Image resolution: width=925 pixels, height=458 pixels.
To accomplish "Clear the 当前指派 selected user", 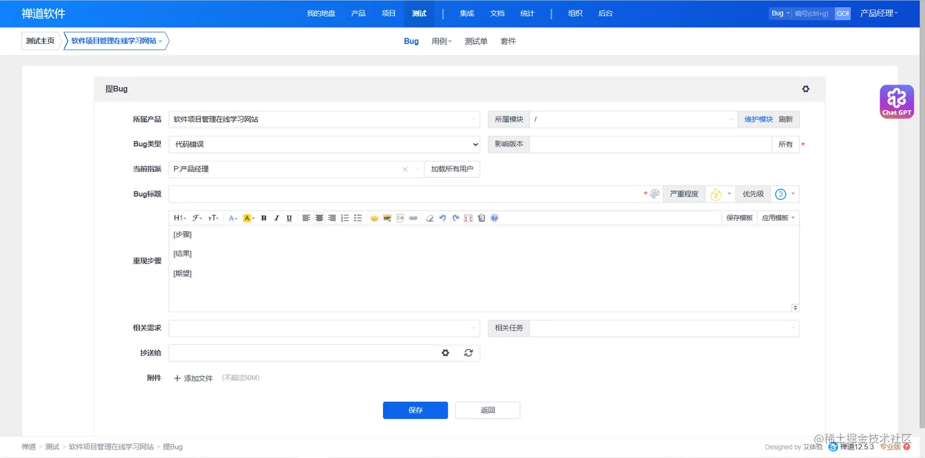I will click(x=405, y=169).
